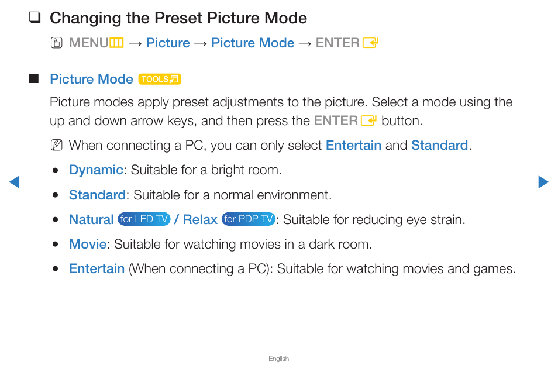Screen dimensions: 558x365
Task: Click the yellow TOOLS badge icon
Action: click(160, 79)
